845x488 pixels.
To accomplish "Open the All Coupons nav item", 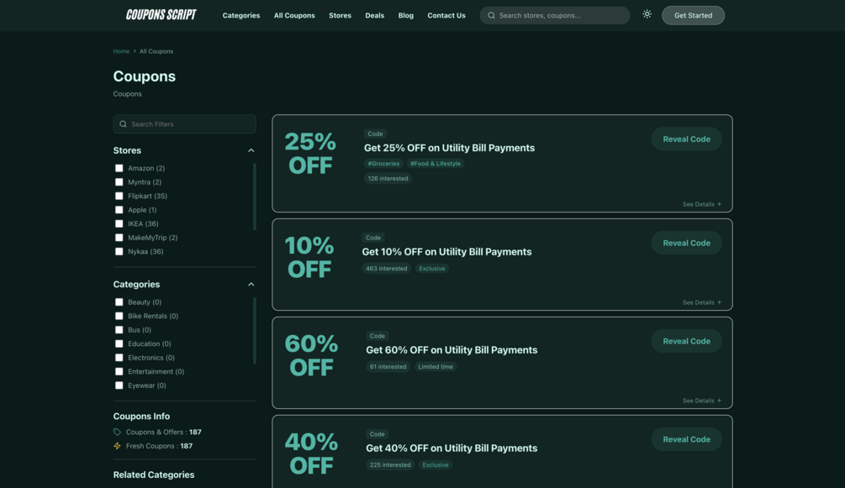I will (294, 16).
